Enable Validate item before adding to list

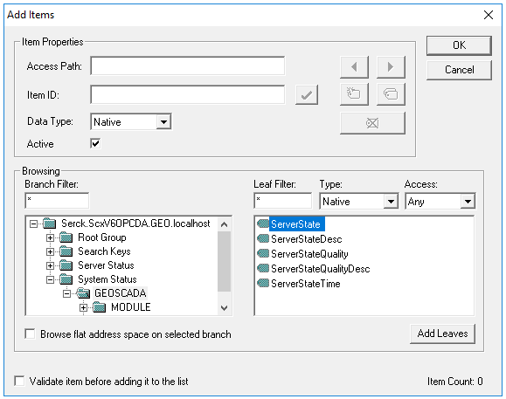(19, 381)
